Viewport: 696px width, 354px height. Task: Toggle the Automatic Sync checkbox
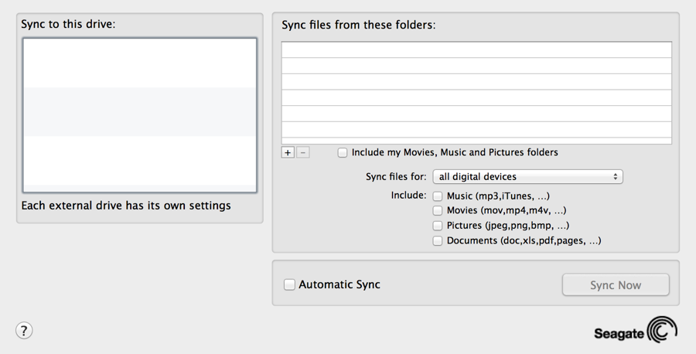[289, 284]
